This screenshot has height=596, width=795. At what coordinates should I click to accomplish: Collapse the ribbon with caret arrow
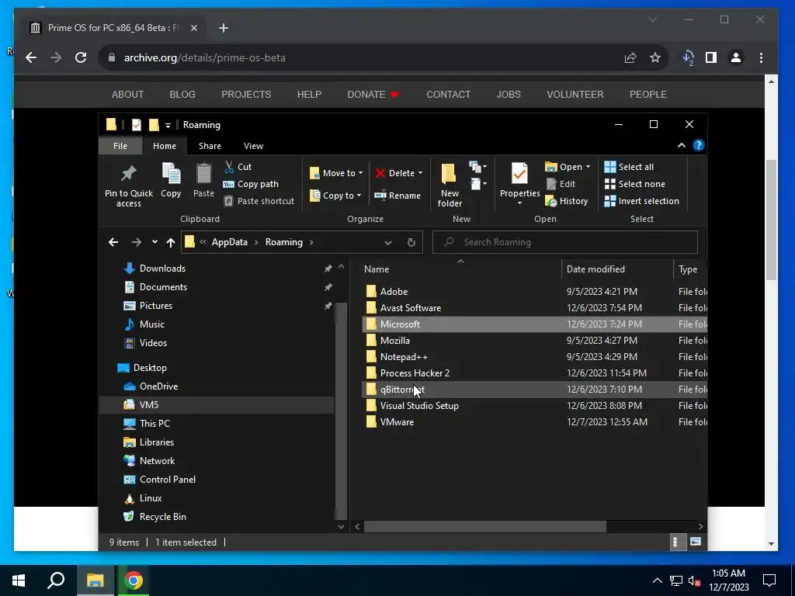point(682,145)
